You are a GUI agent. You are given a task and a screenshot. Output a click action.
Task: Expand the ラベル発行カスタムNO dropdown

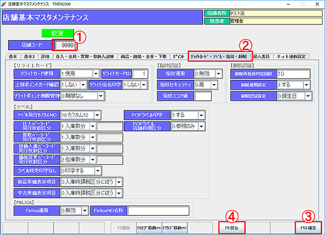(x=97, y=115)
